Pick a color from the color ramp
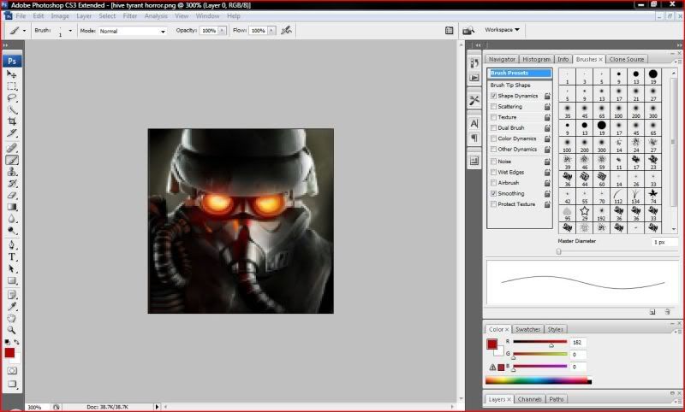Viewport: 685px width, 412px height. (539, 380)
